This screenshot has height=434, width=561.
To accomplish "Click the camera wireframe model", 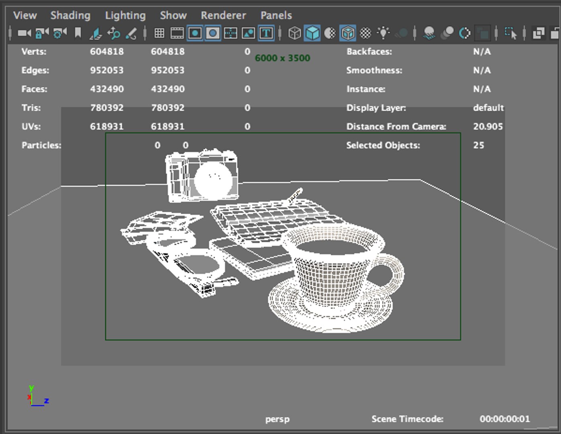I will pyautogui.click(x=202, y=175).
